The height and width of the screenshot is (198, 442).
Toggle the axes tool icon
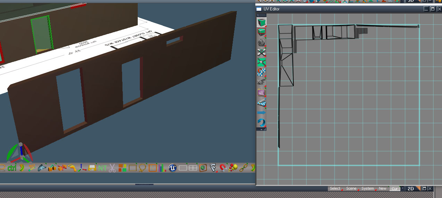[x=82, y=168]
